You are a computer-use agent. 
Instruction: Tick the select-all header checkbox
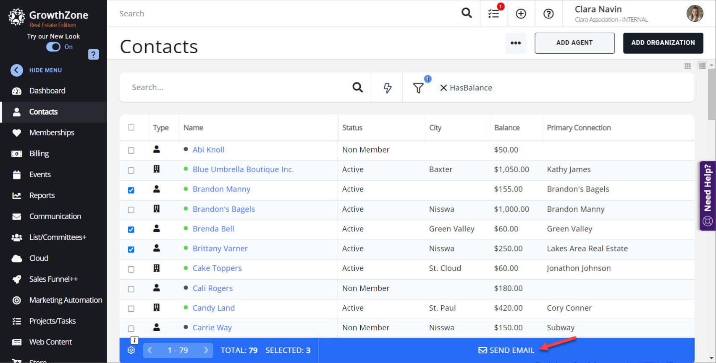tap(131, 127)
